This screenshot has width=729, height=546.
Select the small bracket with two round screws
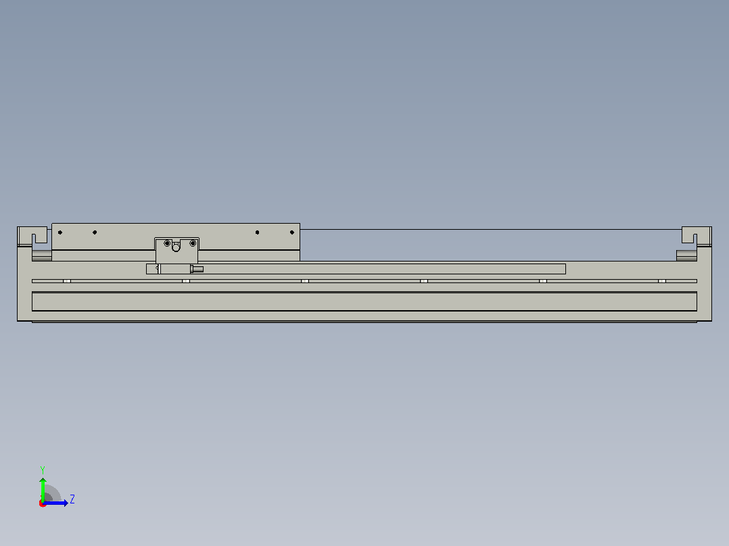coord(177,251)
